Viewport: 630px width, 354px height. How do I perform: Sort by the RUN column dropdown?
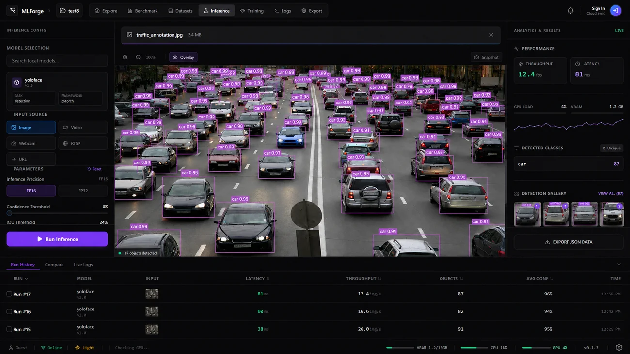[x=21, y=279]
